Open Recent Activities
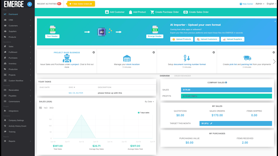 click(49, 4)
